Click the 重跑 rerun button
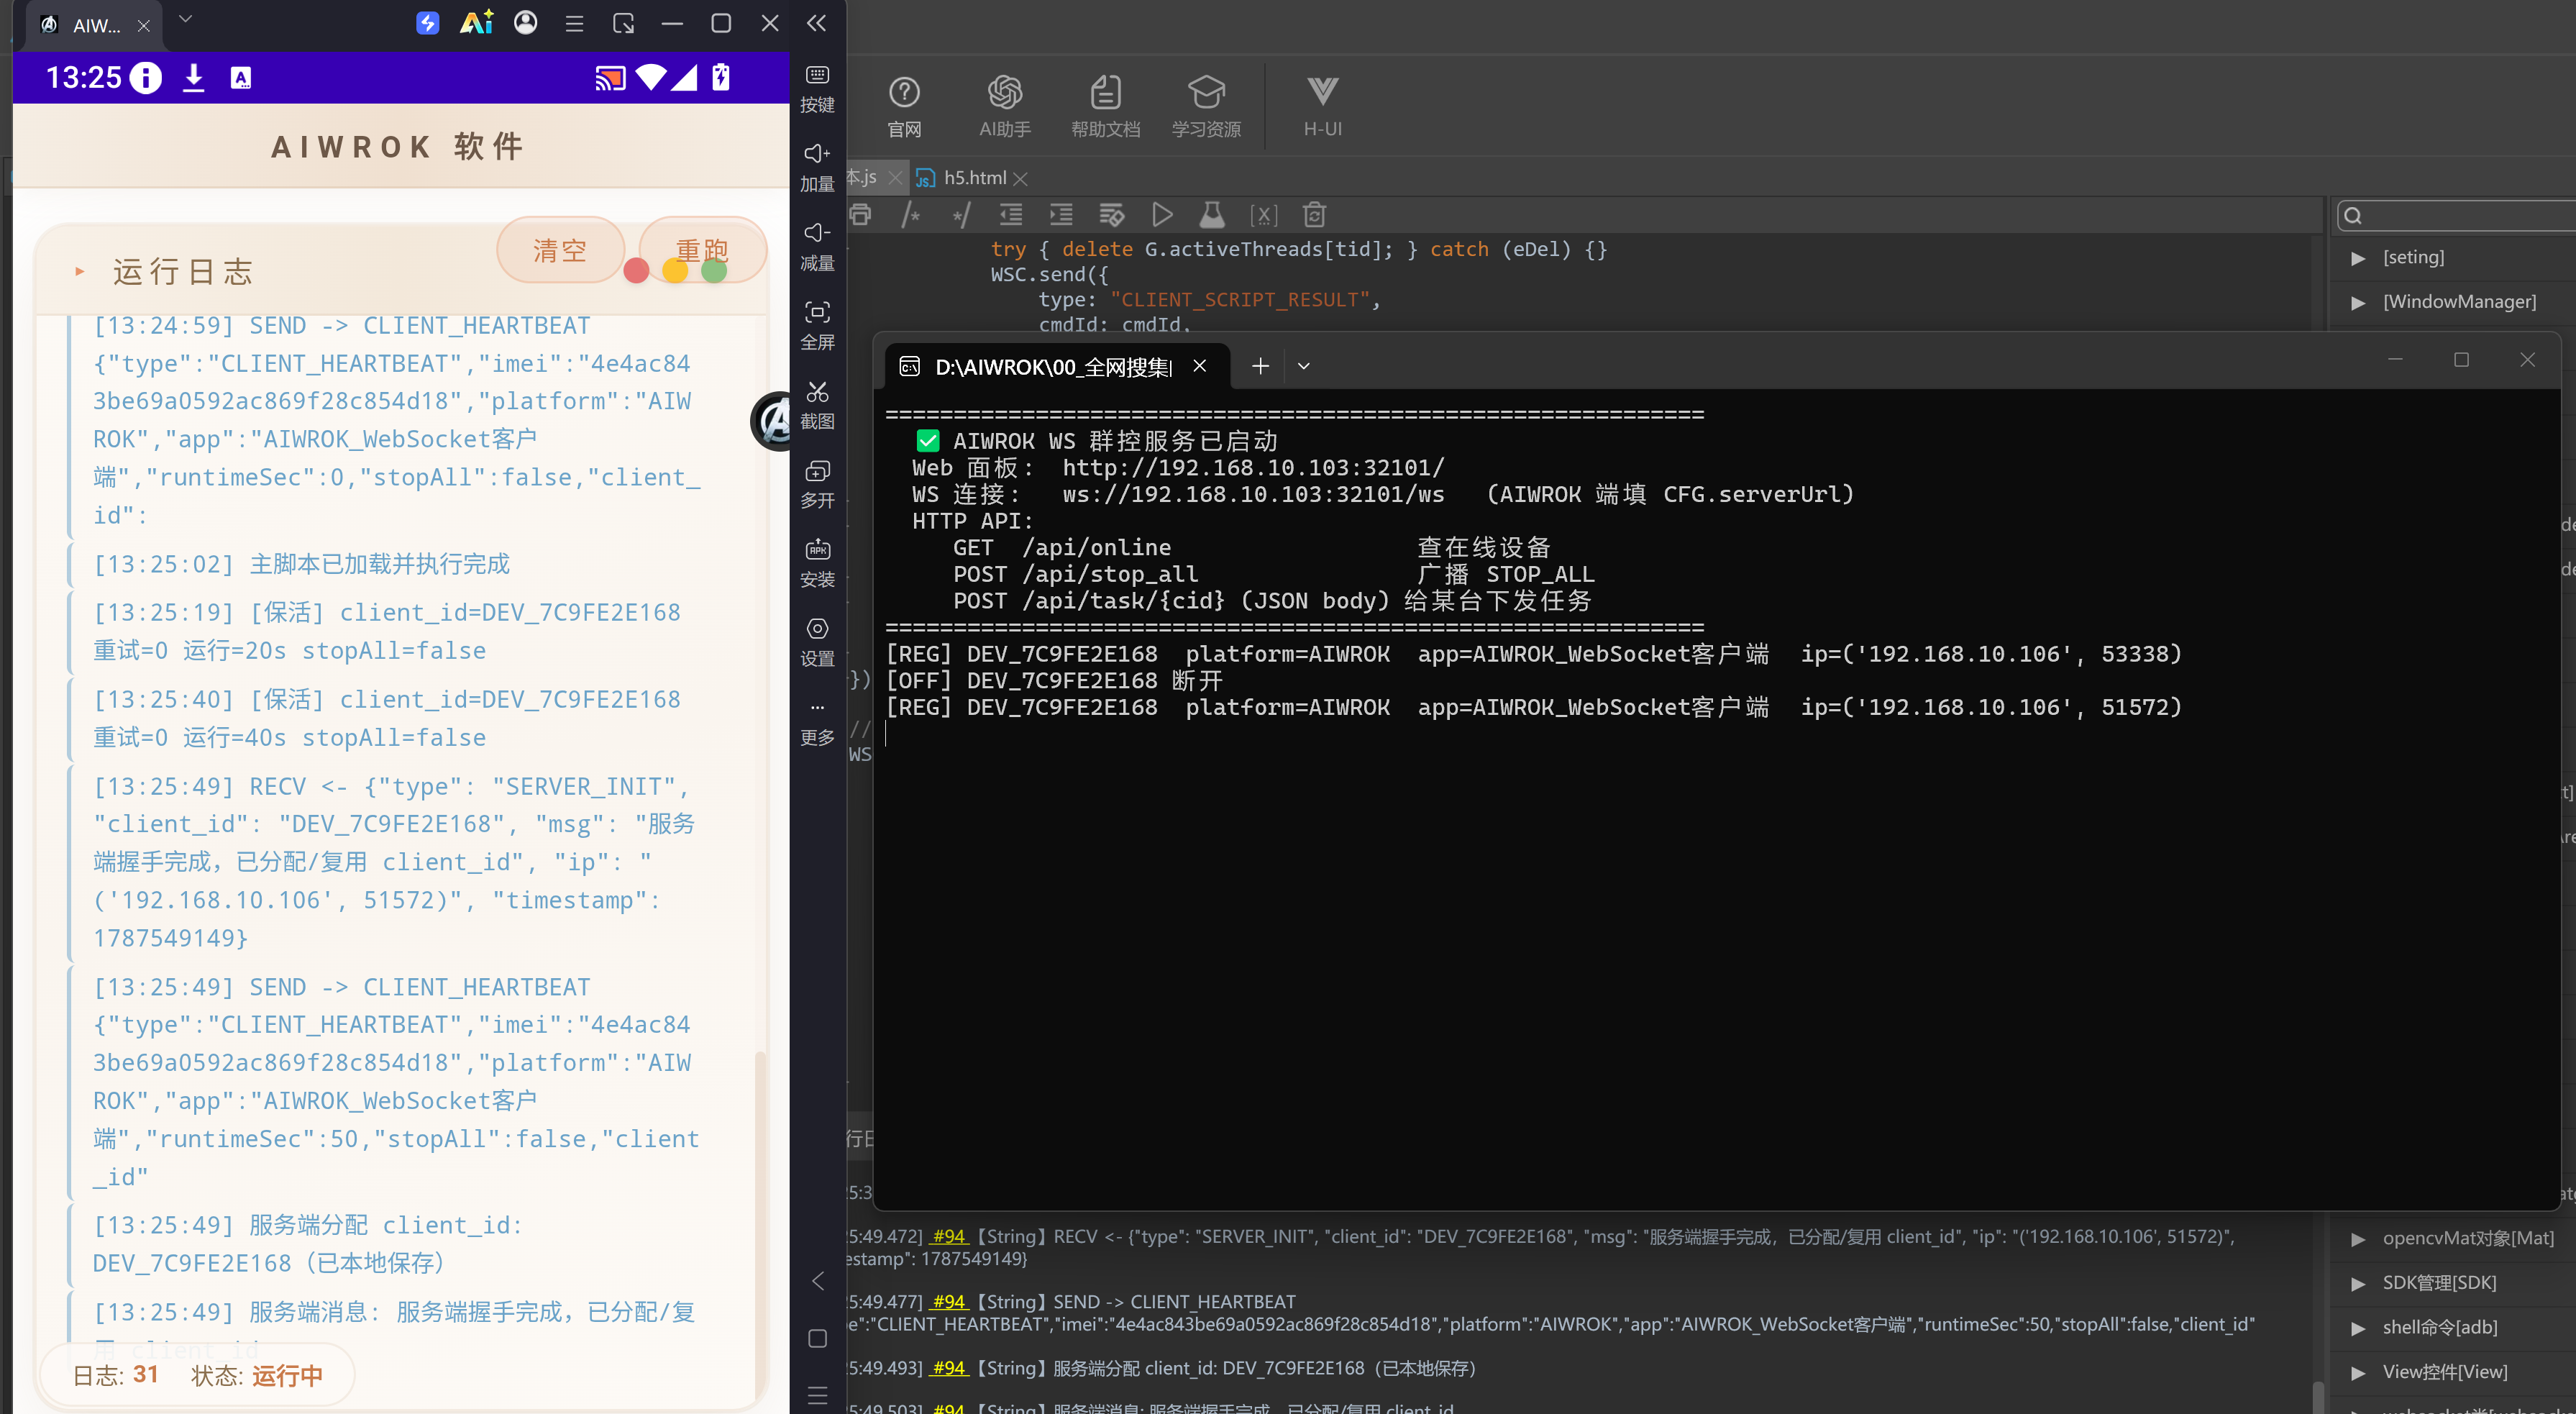This screenshot has height=1414, width=2576. tap(702, 250)
